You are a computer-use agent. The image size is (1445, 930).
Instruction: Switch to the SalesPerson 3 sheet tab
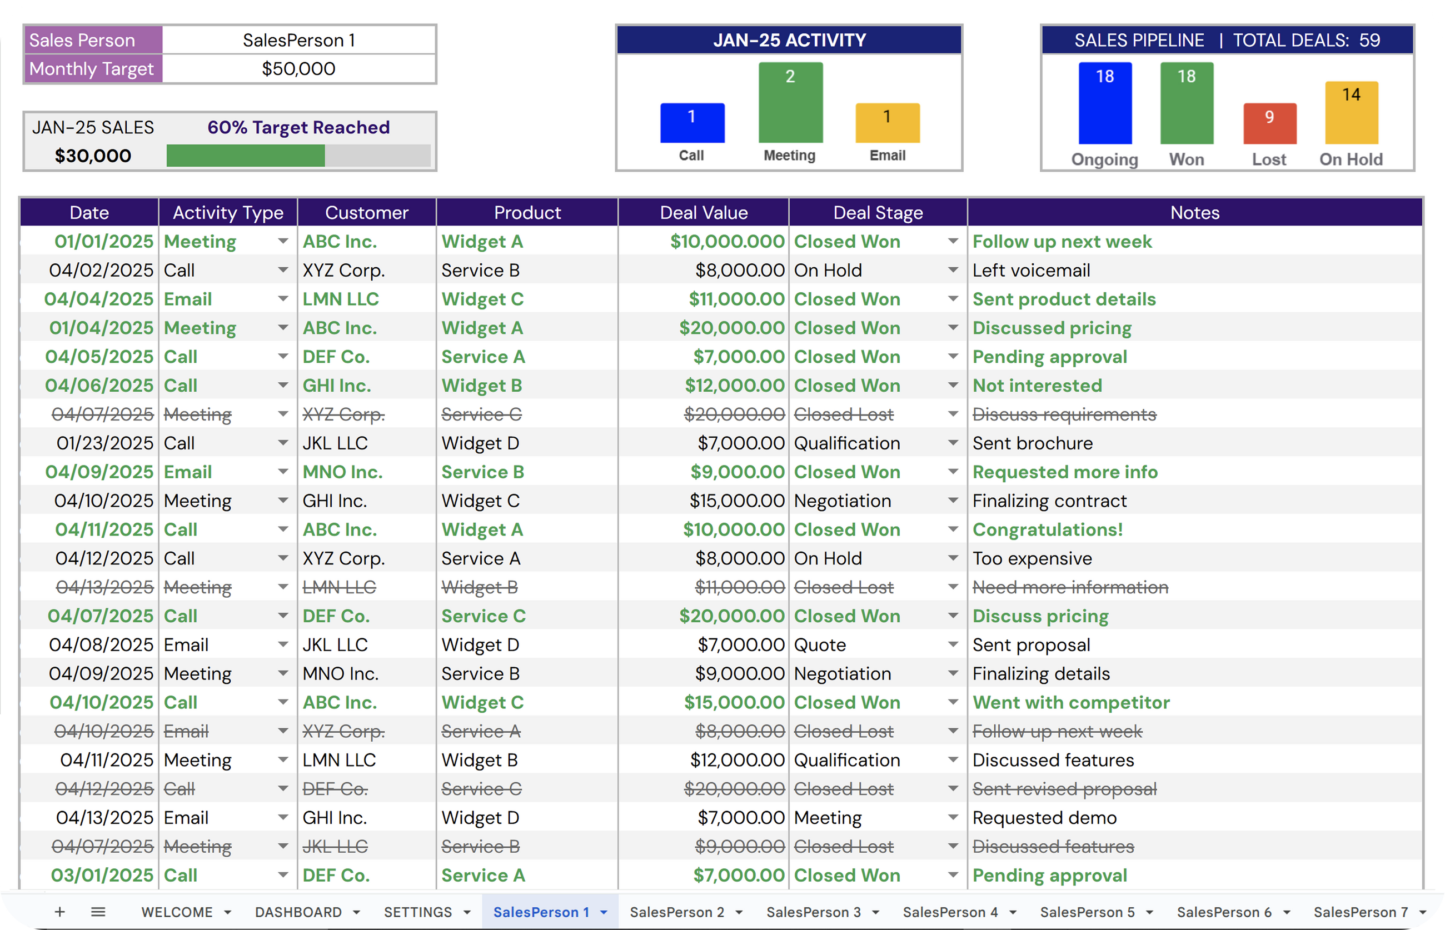click(813, 912)
